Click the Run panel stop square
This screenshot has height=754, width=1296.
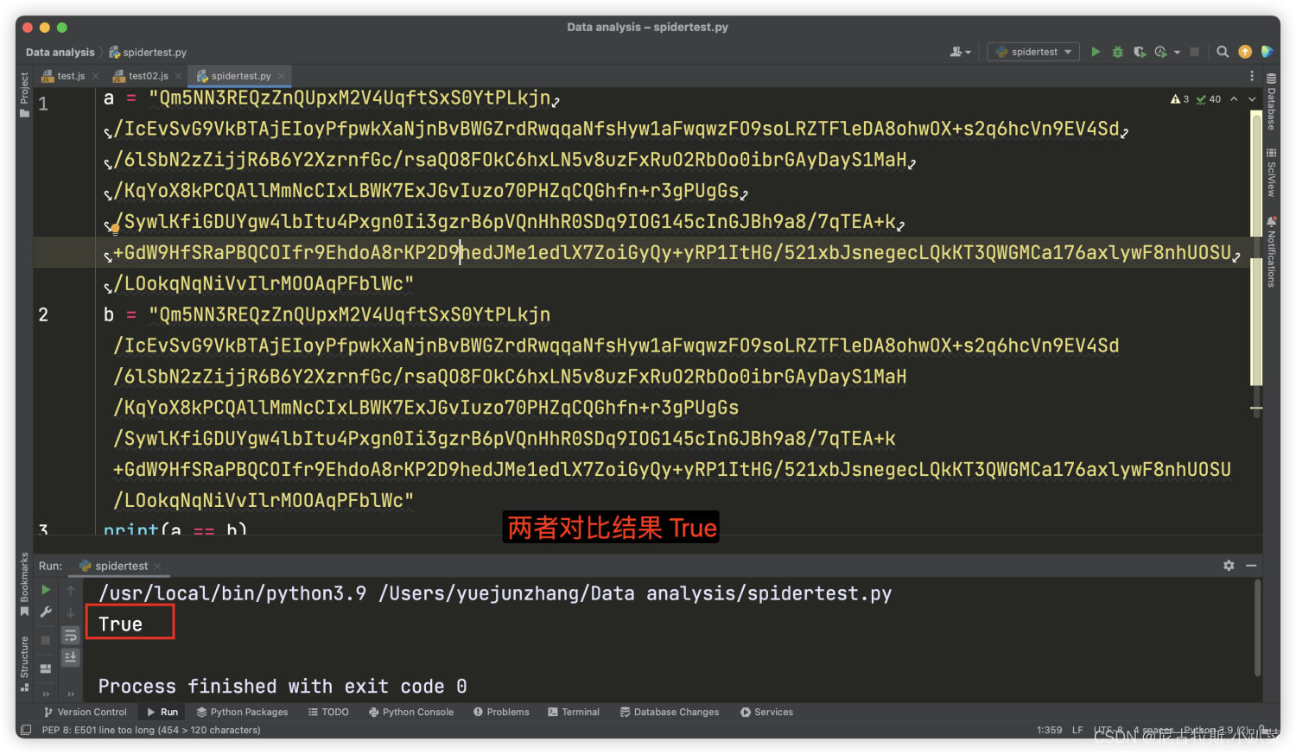click(x=46, y=640)
